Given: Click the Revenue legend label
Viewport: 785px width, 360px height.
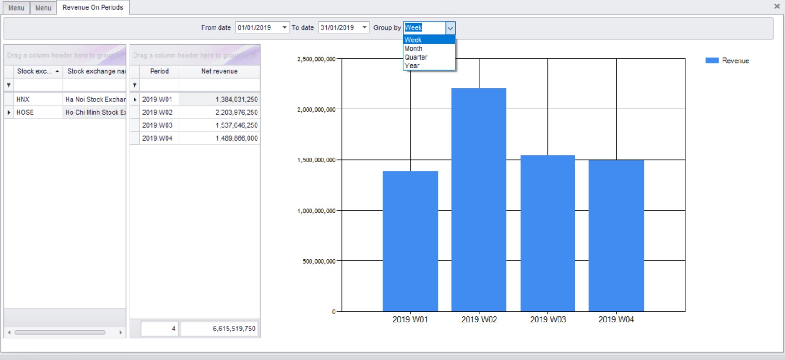Looking at the screenshot, I should (735, 61).
